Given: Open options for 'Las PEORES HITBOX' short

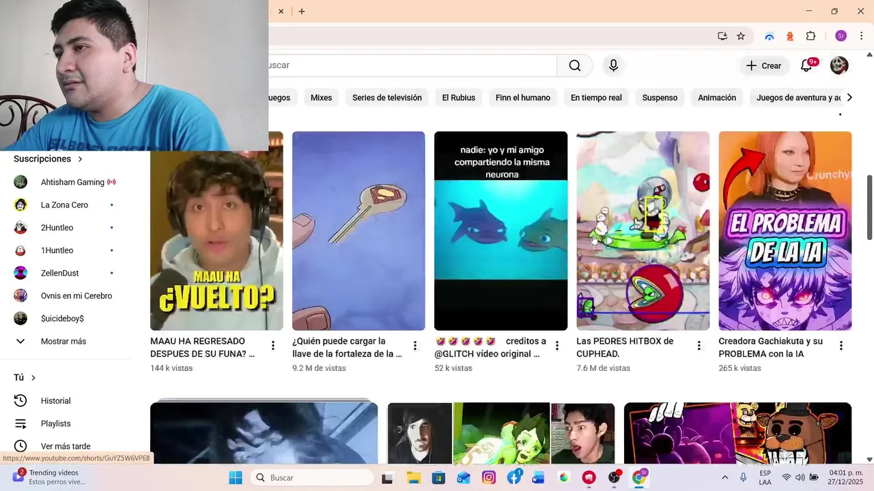Looking at the screenshot, I should (x=699, y=346).
